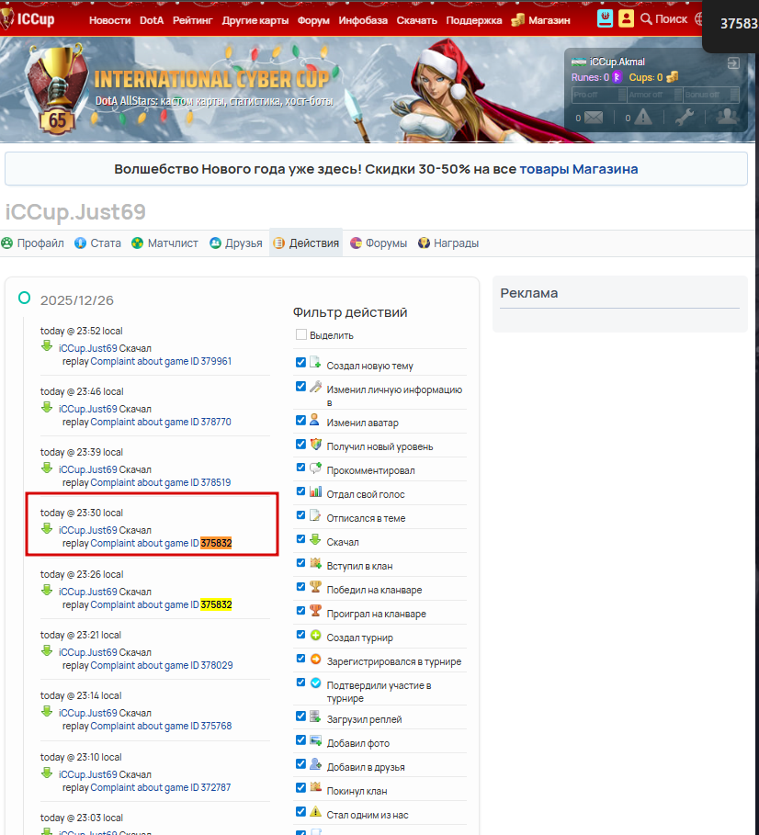
Task: Click the trophy icon beside Победил на кланваре
Action: (x=315, y=586)
